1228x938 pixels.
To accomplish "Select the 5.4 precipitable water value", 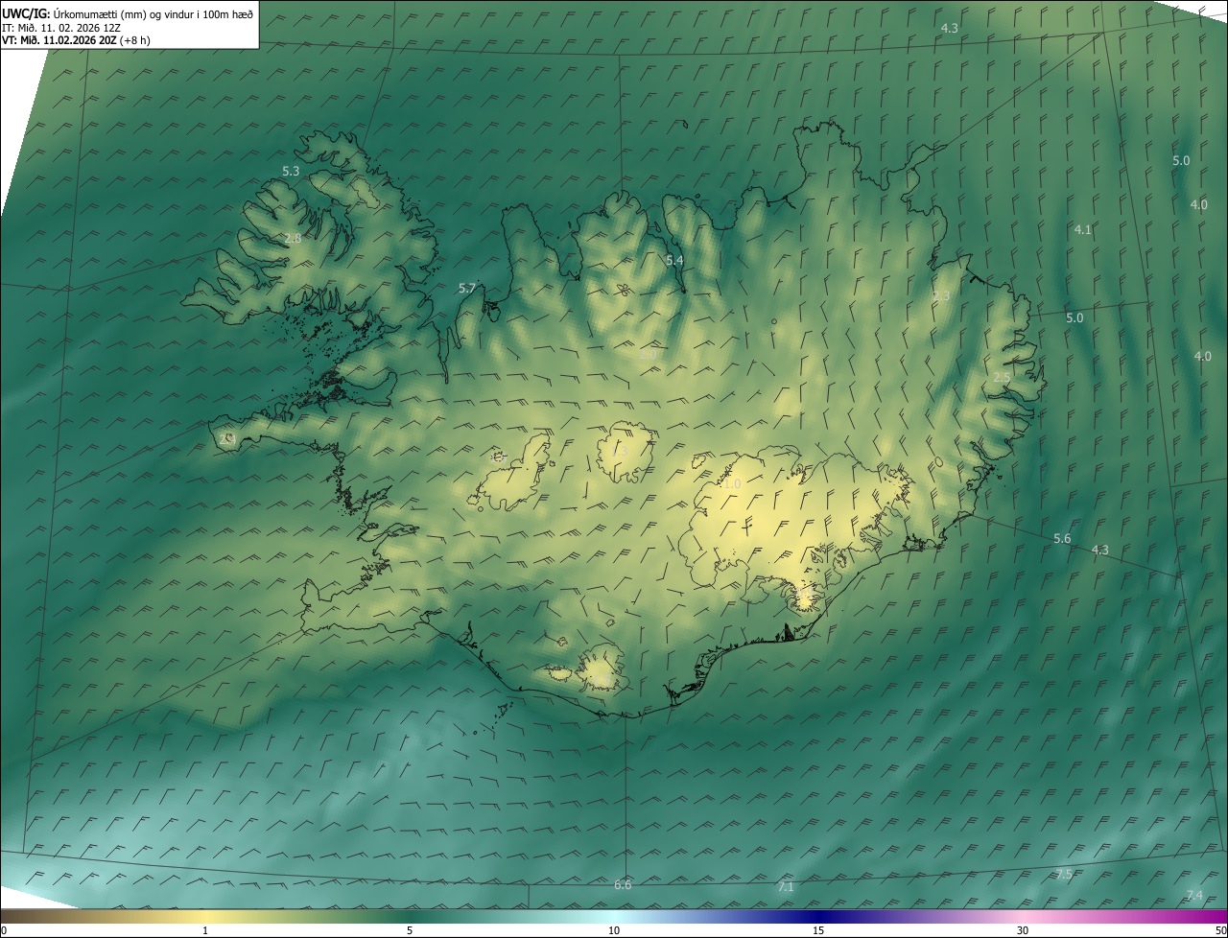I will 674,261.
